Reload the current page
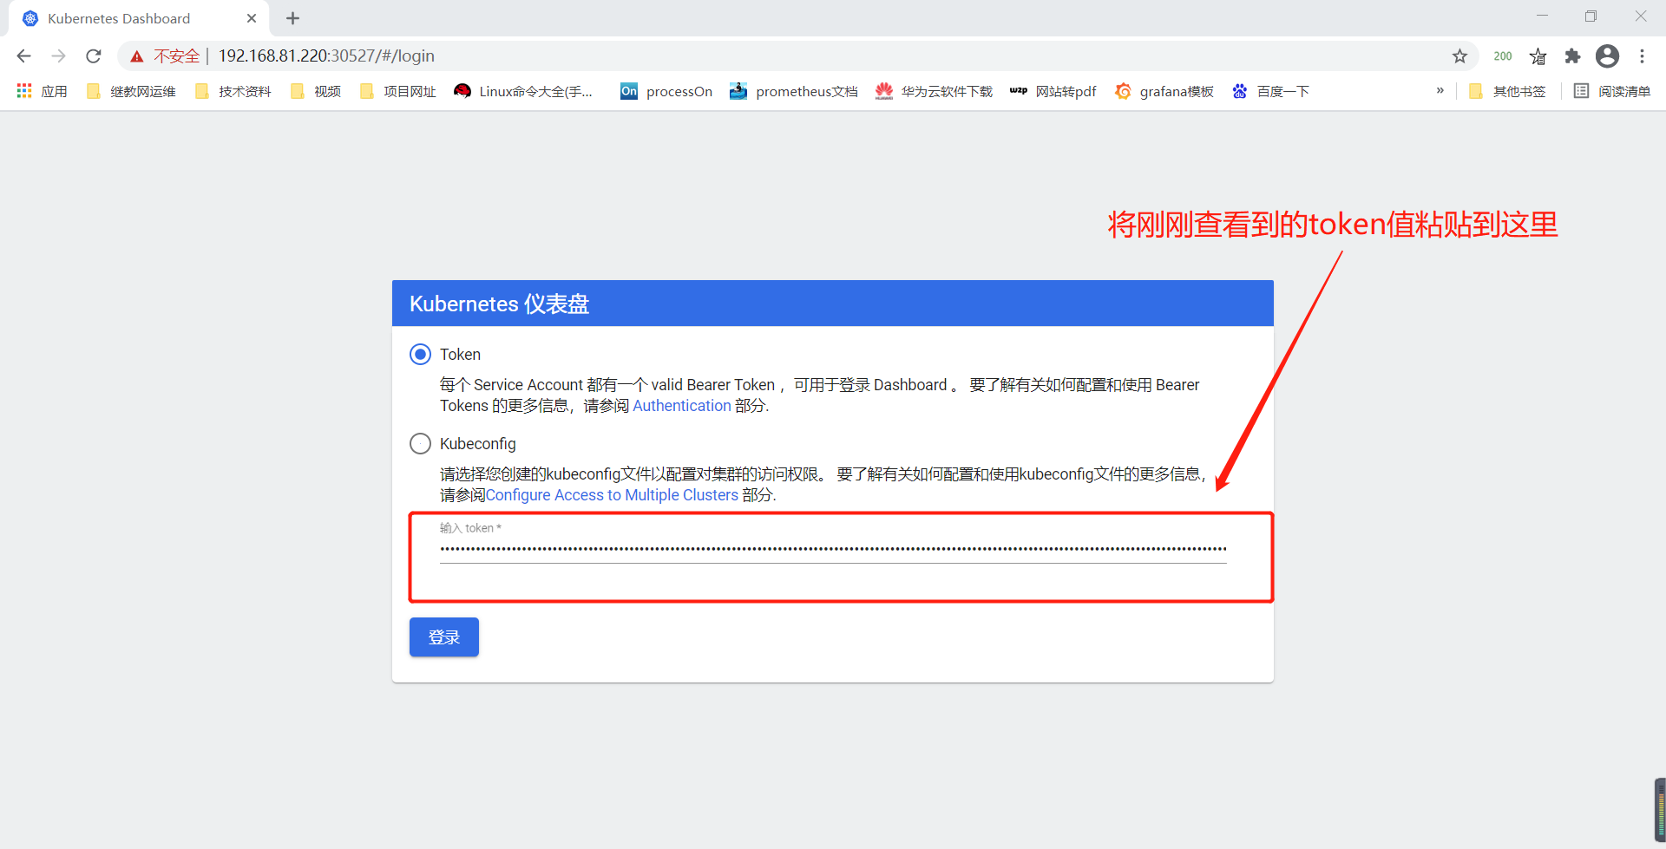 click(x=93, y=56)
